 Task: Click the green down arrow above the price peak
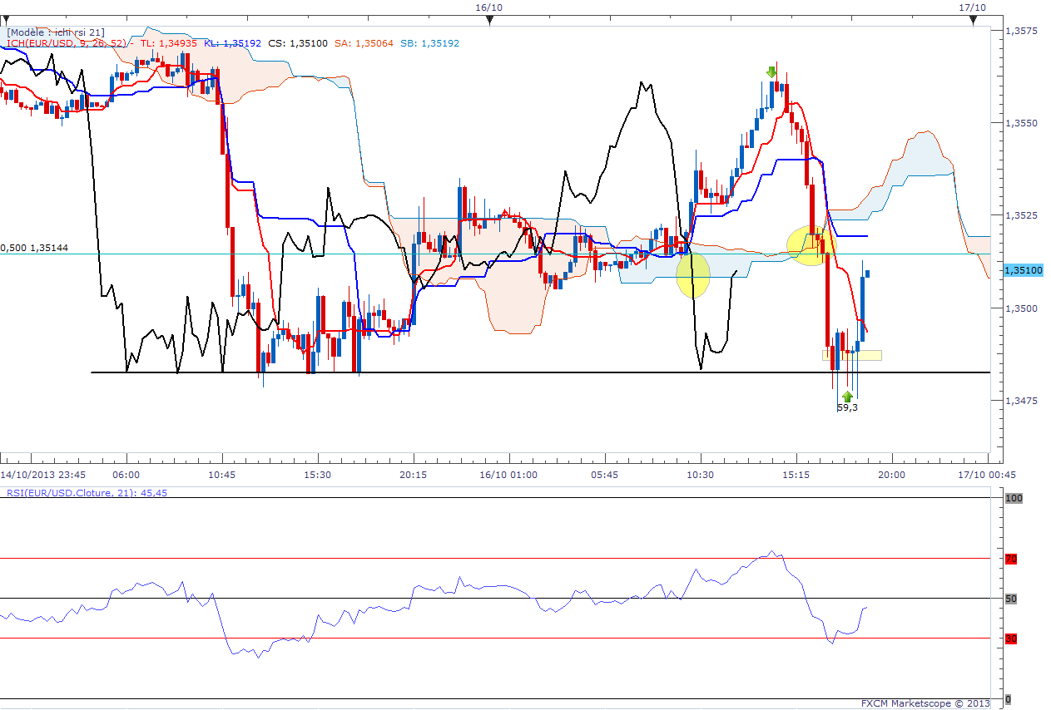click(772, 72)
